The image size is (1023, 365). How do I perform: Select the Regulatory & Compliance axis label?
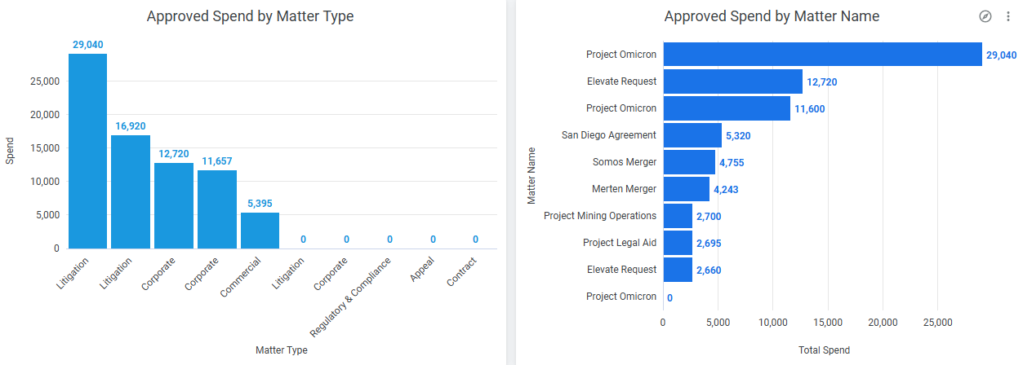(x=353, y=297)
